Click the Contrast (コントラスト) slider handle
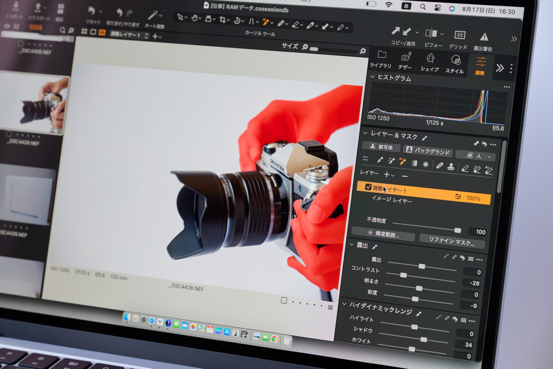Viewport: 553px width, 369px height. coord(403,275)
